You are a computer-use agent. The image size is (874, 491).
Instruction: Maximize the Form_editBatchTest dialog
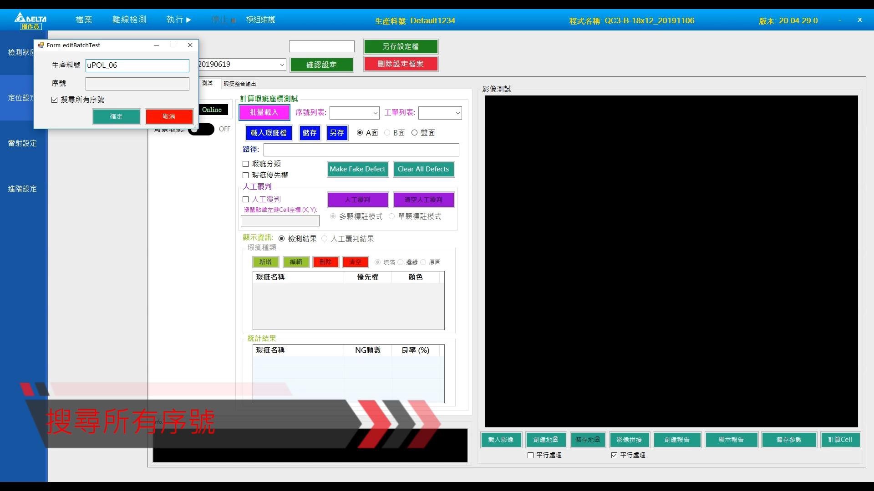(x=173, y=45)
